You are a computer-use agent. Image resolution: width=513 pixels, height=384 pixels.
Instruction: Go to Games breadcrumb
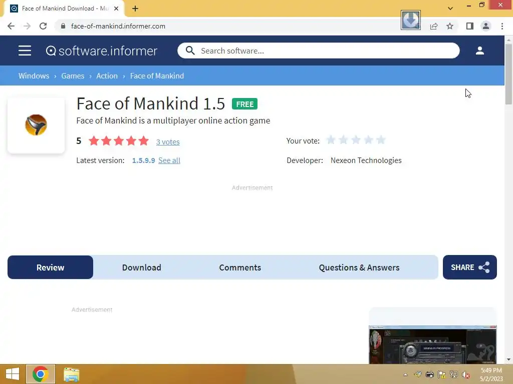click(73, 76)
